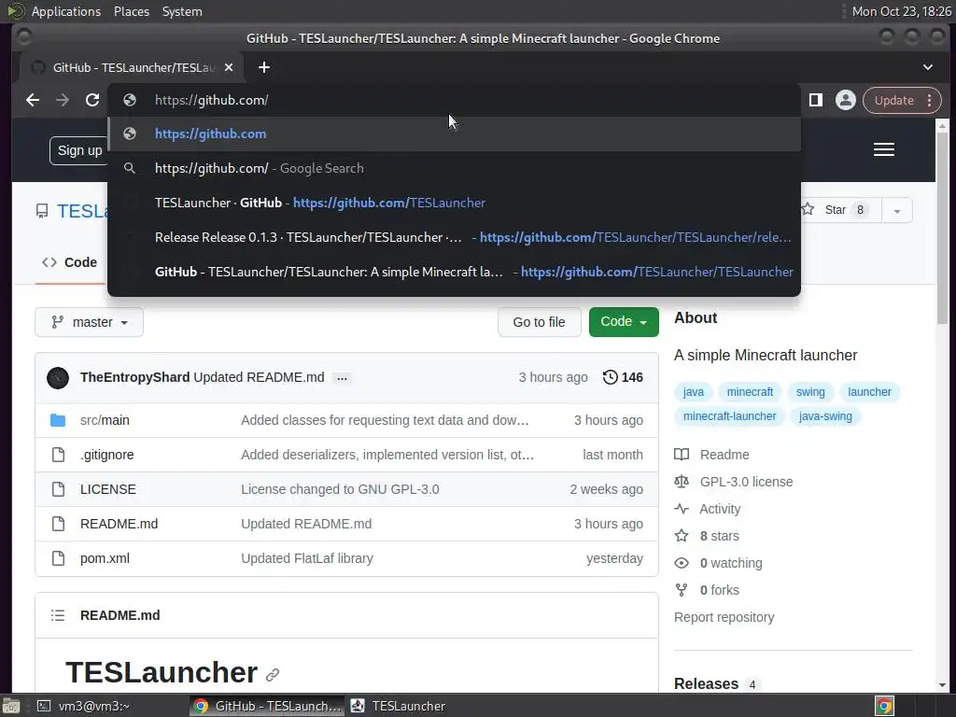Click the java topic tag
Viewport: 956px width, 717px height.
694,392
